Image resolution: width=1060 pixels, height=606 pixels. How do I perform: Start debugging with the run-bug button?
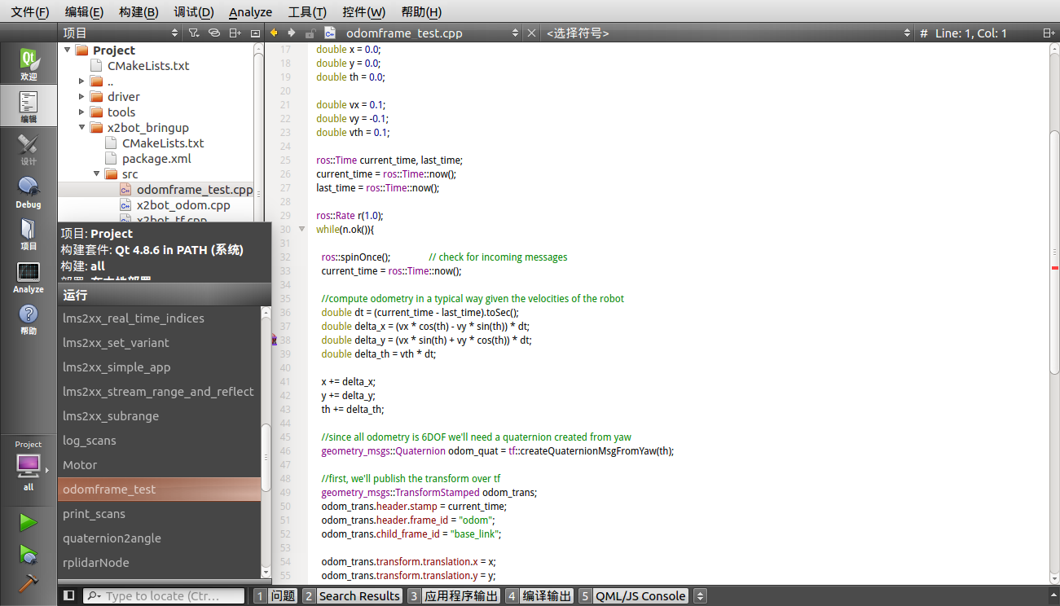click(29, 554)
